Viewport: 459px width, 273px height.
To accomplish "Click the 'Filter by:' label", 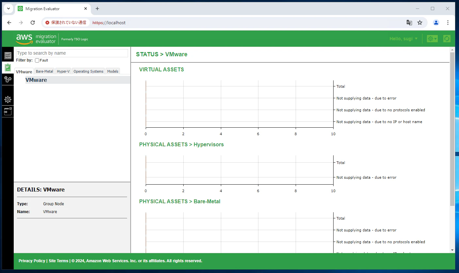I will [24, 60].
